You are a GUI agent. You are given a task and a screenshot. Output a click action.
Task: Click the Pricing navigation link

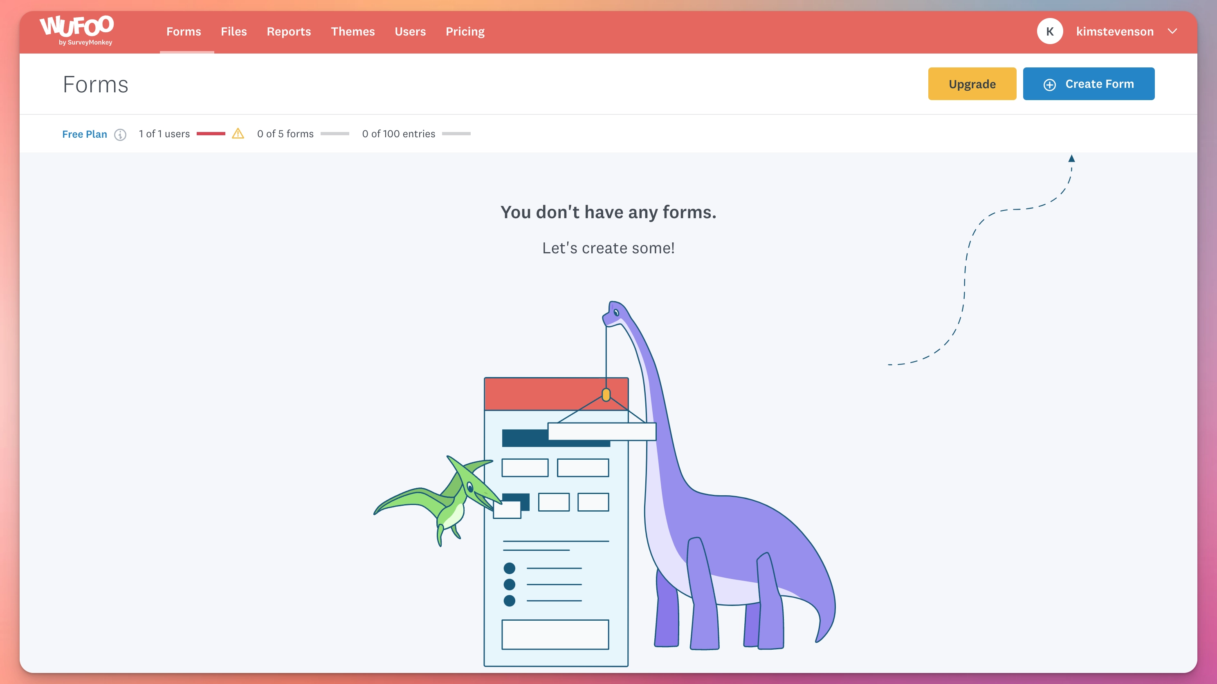click(x=465, y=32)
